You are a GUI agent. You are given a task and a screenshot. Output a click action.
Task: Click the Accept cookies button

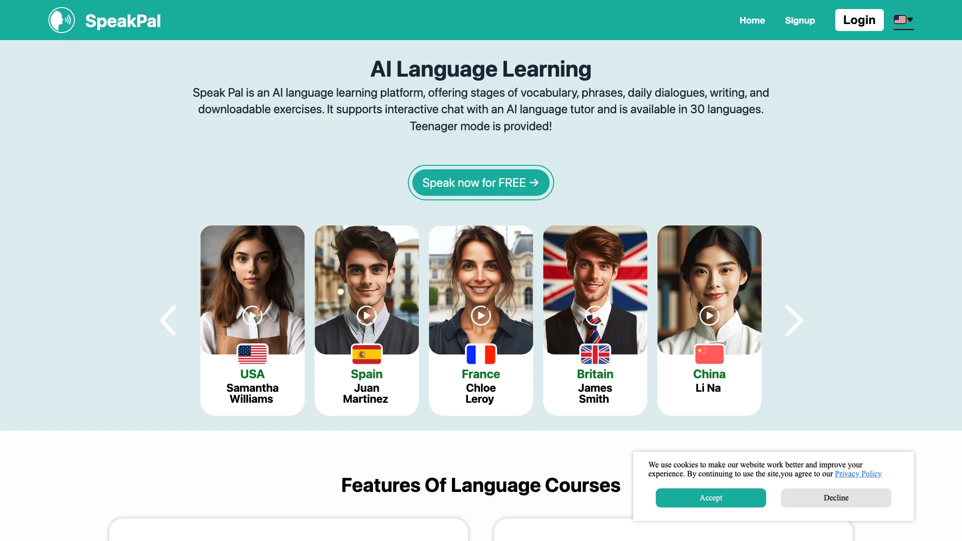coord(711,497)
